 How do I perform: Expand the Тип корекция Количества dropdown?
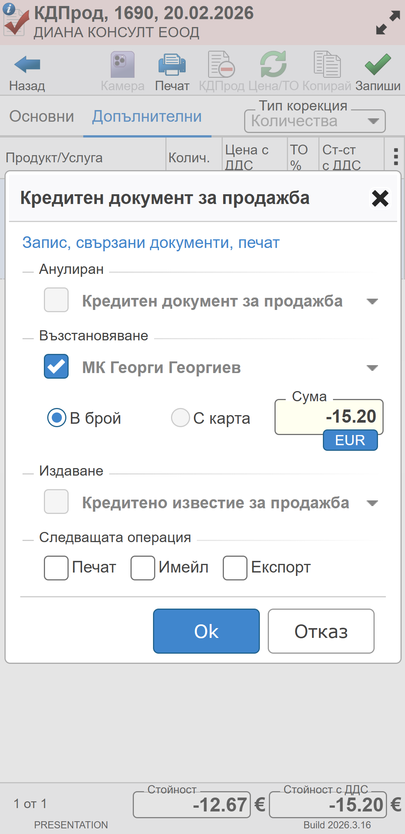click(373, 121)
